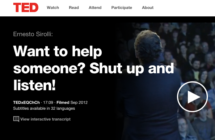Start the talk with the circular play button

click(192, 97)
